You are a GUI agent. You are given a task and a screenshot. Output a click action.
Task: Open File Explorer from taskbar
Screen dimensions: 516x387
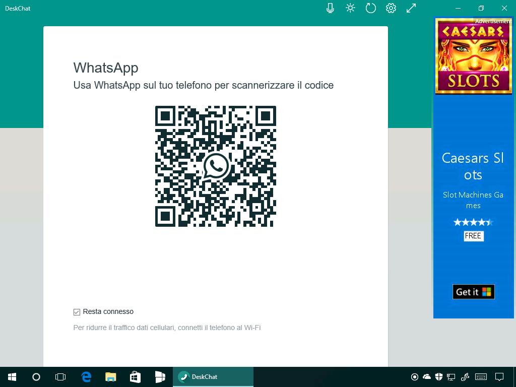(x=110, y=377)
